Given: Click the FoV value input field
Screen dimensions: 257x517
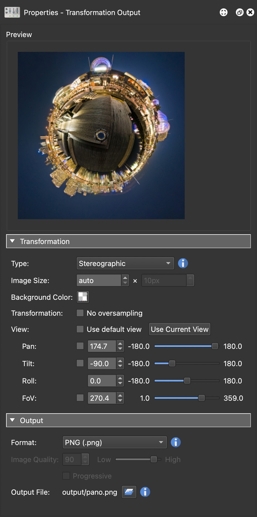Looking at the screenshot, I should pos(102,398).
